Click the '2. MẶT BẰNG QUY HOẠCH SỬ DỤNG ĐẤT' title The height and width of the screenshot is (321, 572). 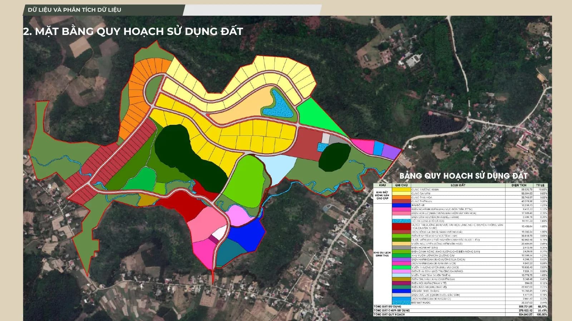(x=133, y=31)
